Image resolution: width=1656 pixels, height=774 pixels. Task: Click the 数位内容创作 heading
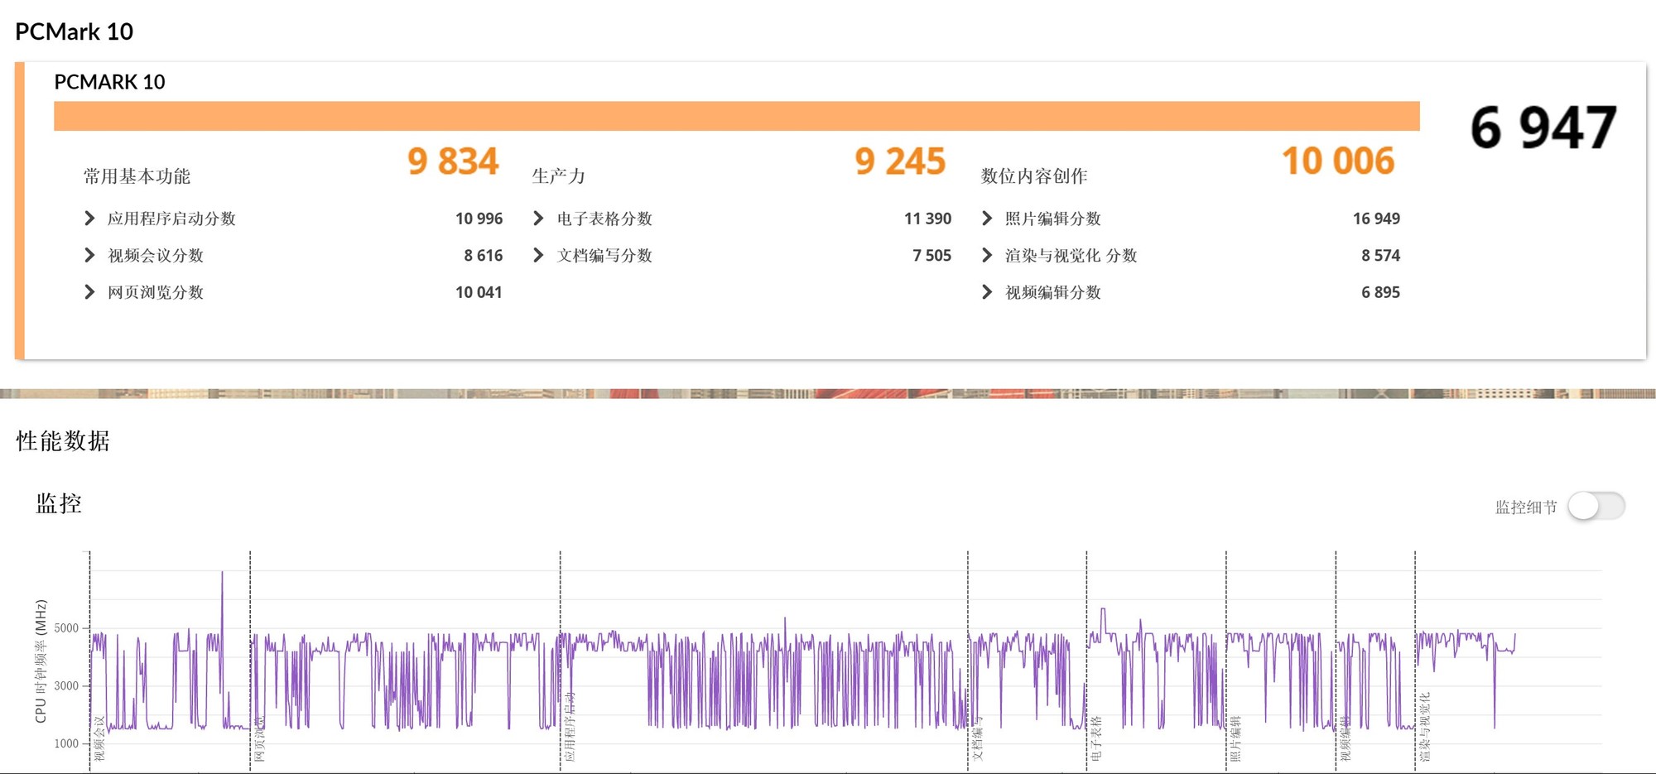(x=1034, y=176)
